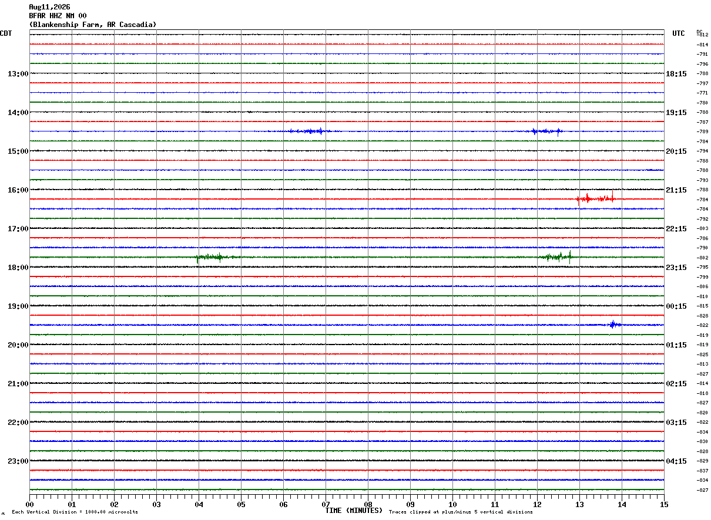Select the red seismic burst near minute 13
This screenshot has width=711, height=520.
click(596, 198)
